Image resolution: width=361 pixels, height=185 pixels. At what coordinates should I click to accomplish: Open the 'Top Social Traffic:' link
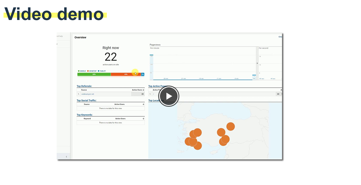pos(87,101)
